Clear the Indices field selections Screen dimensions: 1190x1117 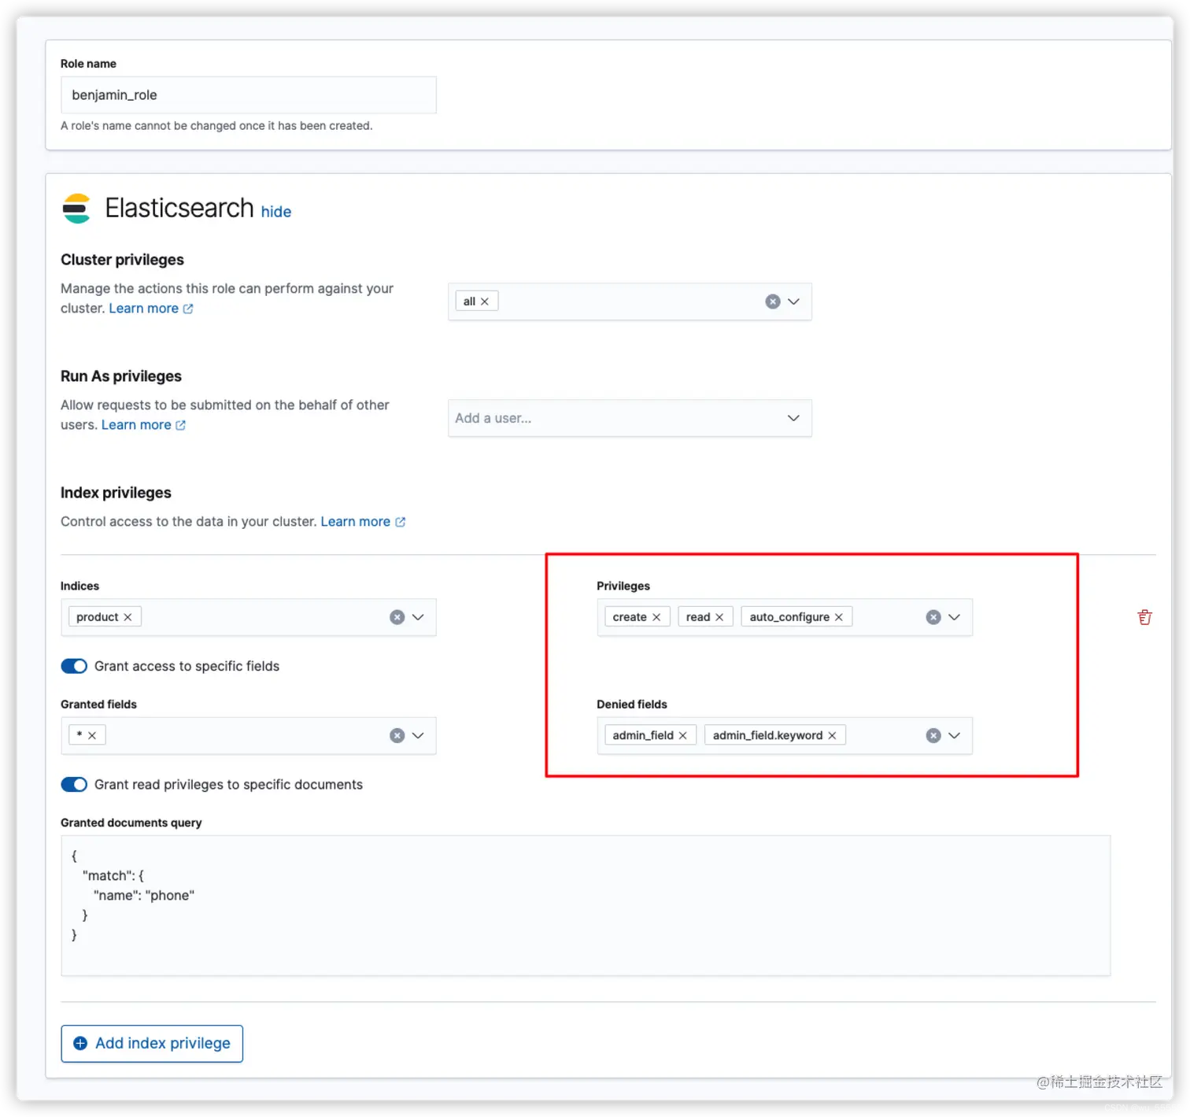pos(397,617)
